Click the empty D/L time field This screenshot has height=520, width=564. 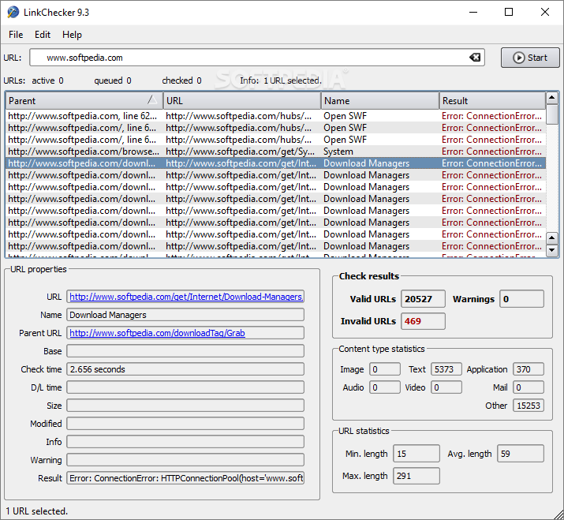(185, 387)
